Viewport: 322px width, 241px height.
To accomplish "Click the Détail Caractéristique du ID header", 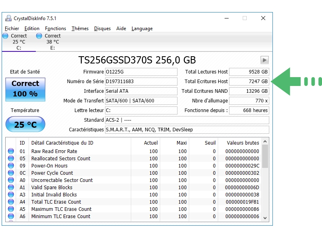I will click(x=80, y=143).
